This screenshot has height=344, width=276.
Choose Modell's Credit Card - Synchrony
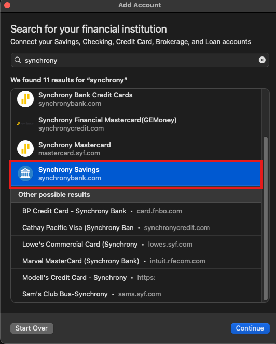pos(136,277)
